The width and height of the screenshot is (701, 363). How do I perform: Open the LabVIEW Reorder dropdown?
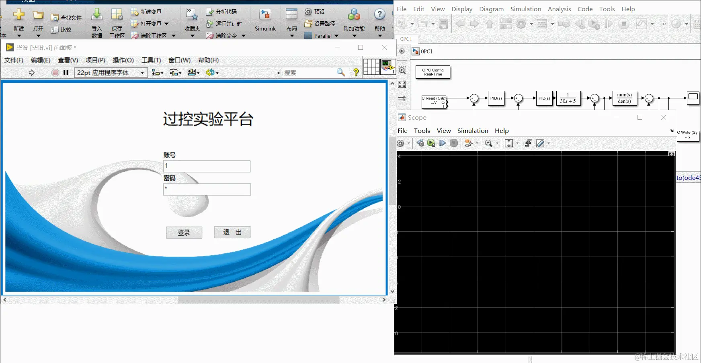pos(212,73)
